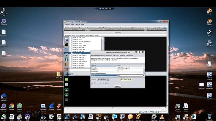Select reverse_tcp in the payload tree
This screenshot has height=121, width=216.
[77, 53]
